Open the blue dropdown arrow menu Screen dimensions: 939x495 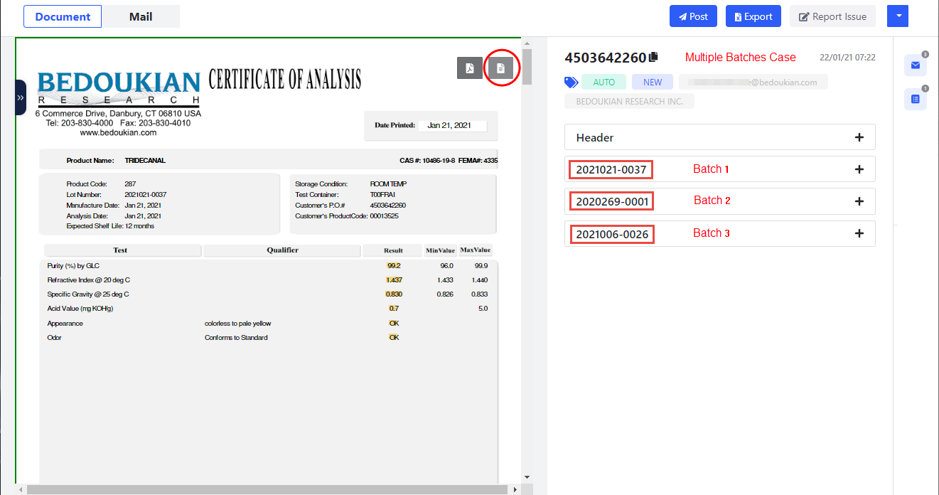898,16
